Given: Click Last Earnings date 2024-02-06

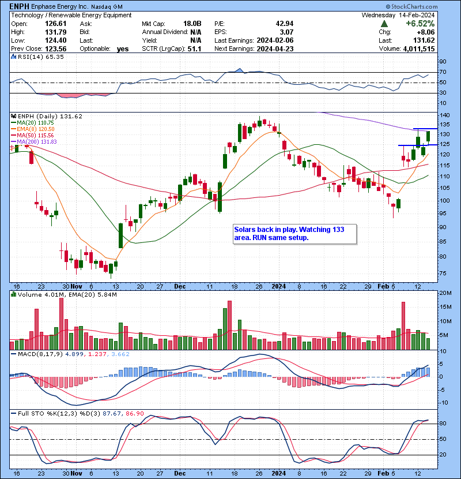Looking at the screenshot, I should tap(275, 40).
